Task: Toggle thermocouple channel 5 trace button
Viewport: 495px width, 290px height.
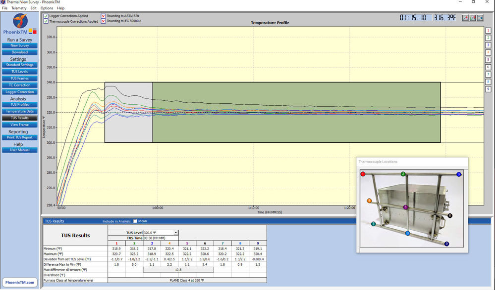Action: coord(488,59)
